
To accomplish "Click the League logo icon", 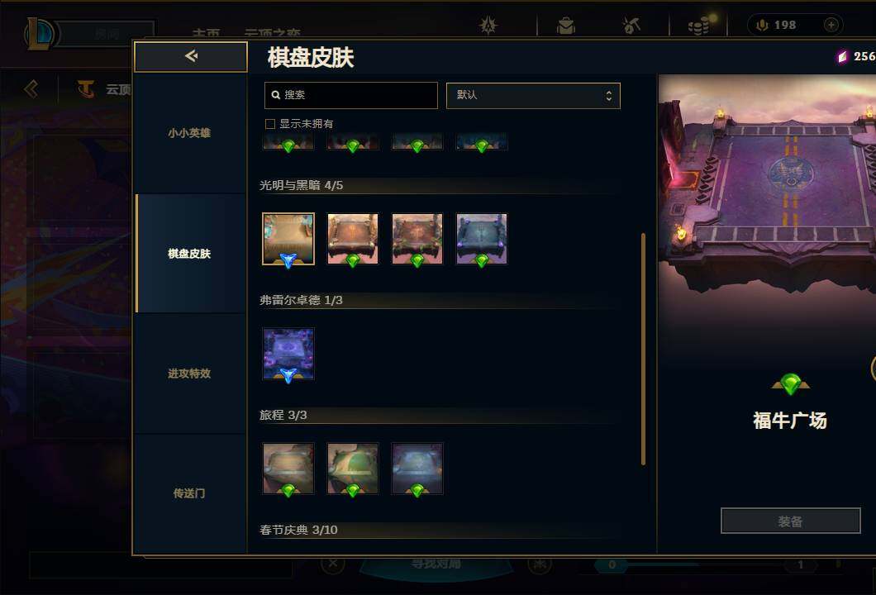I will [x=39, y=34].
